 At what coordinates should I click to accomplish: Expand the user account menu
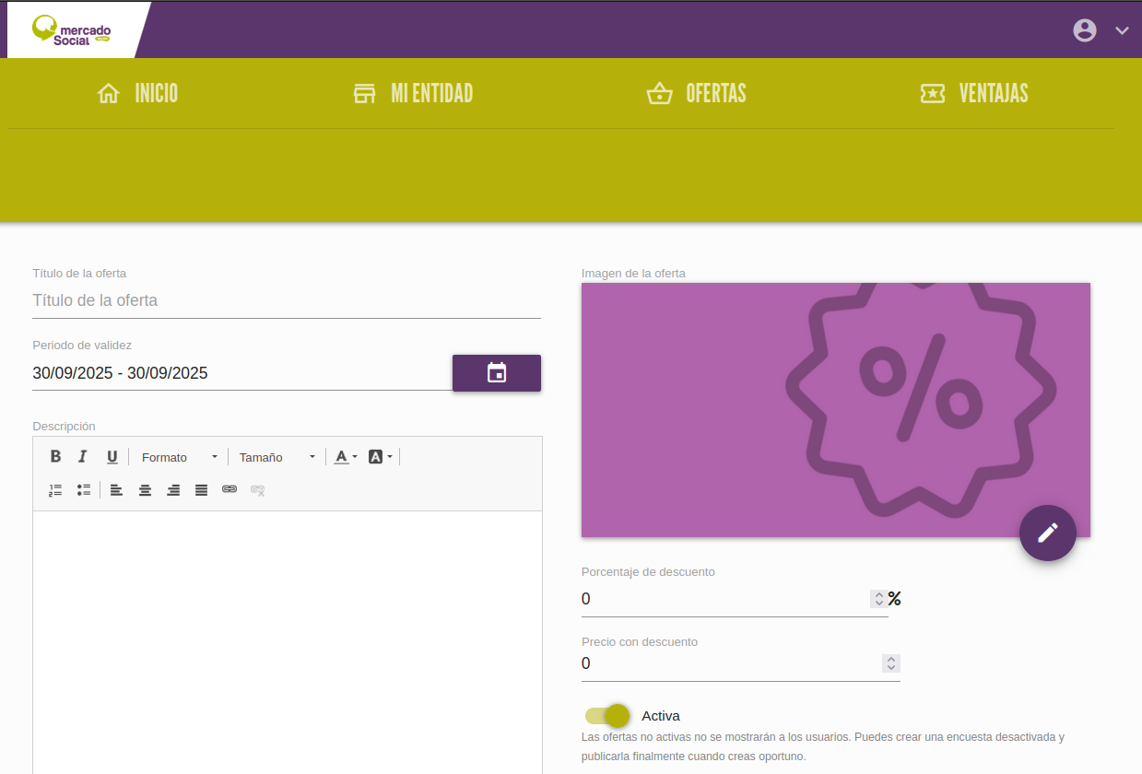(1101, 30)
